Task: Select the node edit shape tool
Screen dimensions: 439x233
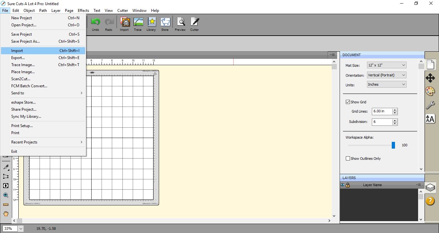Action: 6,176
